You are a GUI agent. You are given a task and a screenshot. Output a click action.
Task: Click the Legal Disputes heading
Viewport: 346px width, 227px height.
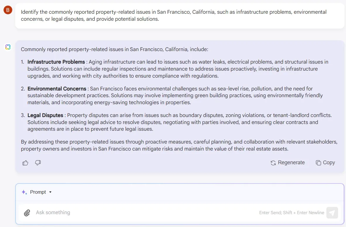tap(45, 115)
